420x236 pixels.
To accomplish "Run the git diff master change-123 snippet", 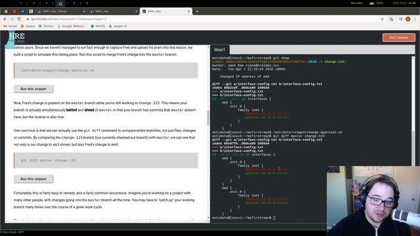I will coord(33,179).
